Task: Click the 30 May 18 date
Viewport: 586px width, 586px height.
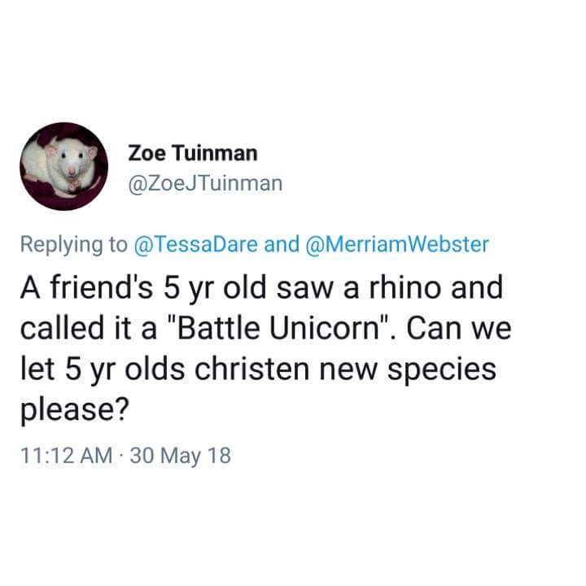Action: coord(181,456)
